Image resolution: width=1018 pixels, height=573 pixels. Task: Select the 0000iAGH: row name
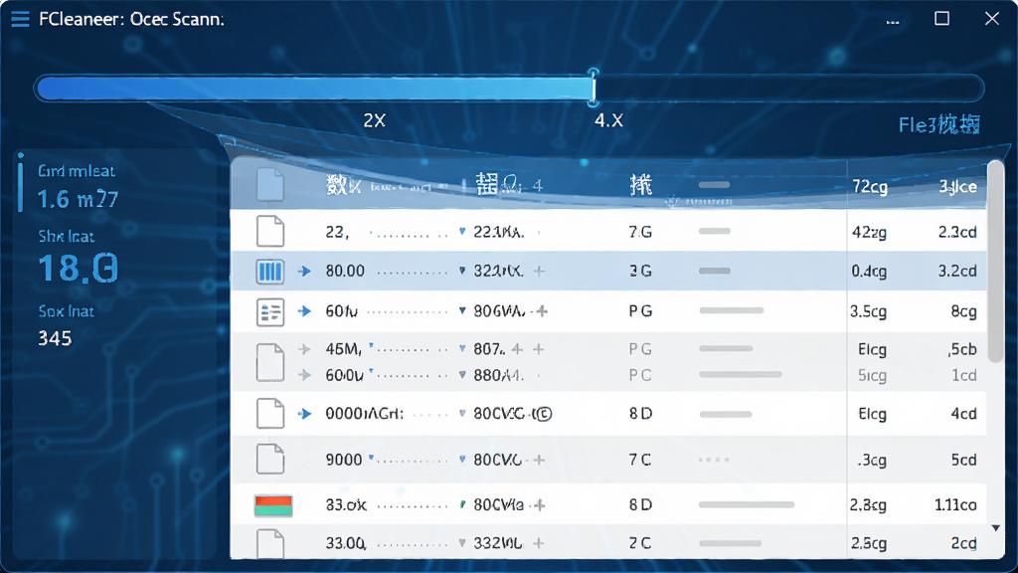[x=364, y=413]
